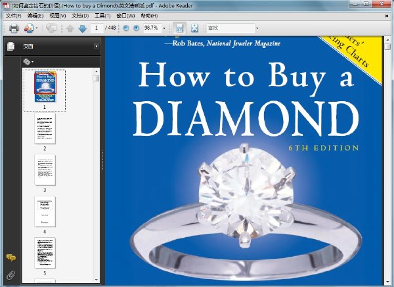
Task: Open the 文件(F) menu
Action: (x=13, y=16)
